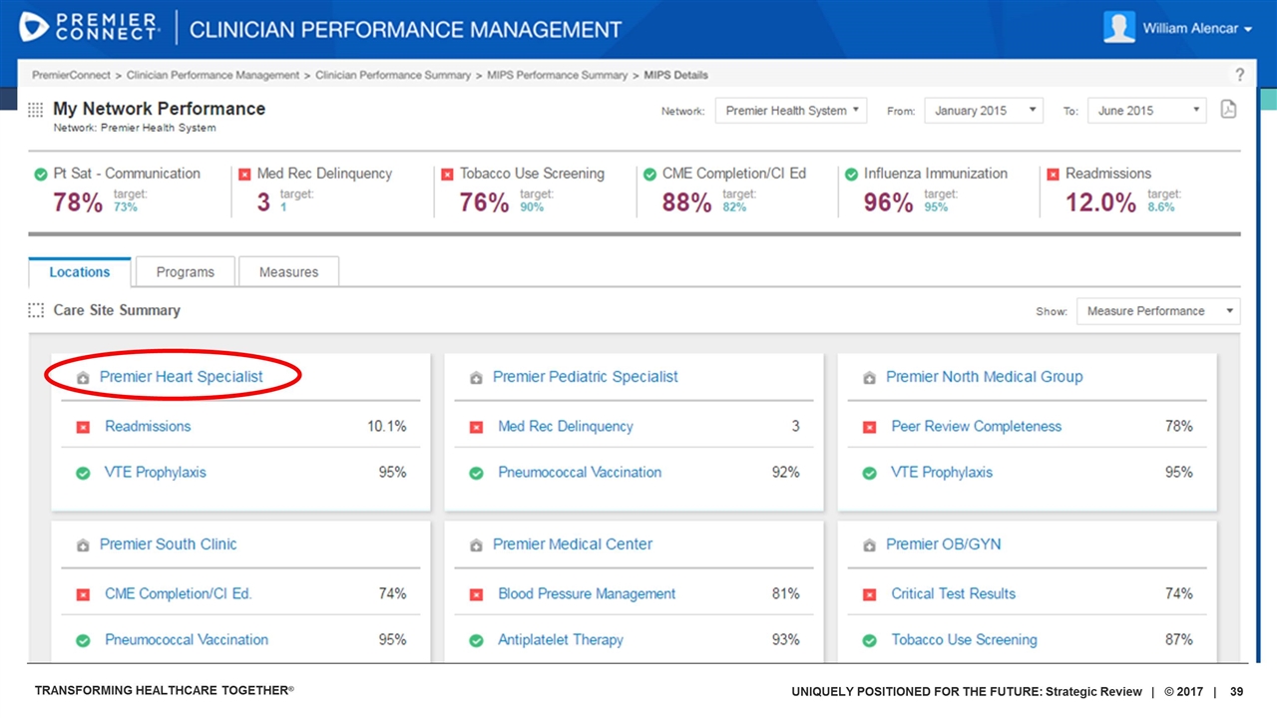Switch to the Locations tab
This screenshot has height=718, width=1277.
coord(80,272)
